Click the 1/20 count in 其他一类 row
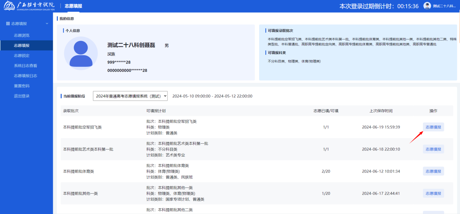 [326, 193]
